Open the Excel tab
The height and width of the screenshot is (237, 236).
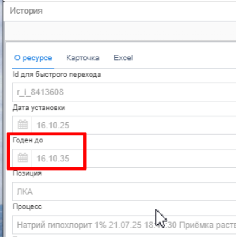[x=123, y=58]
